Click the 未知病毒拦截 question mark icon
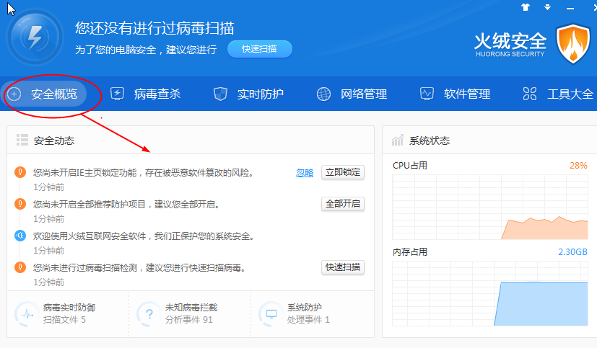 pyautogui.click(x=149, y=314)
